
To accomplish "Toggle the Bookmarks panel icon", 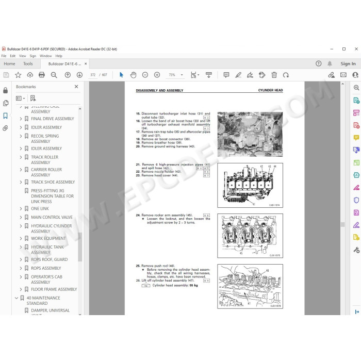I will point(6,116).
